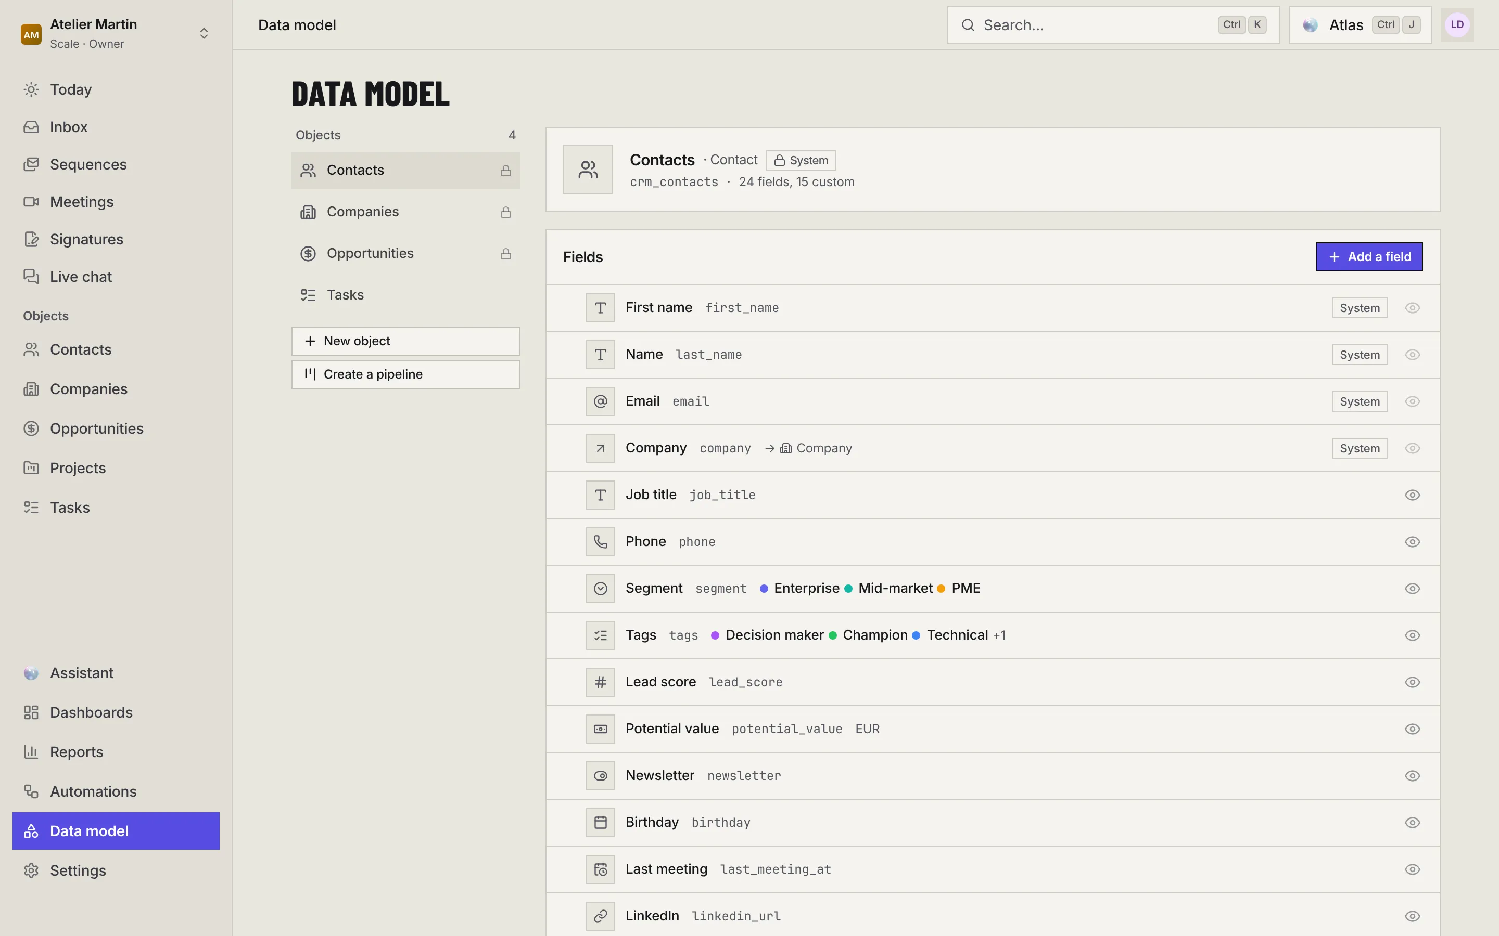Toggle visibility of Lead score field

click(1412, 682)
